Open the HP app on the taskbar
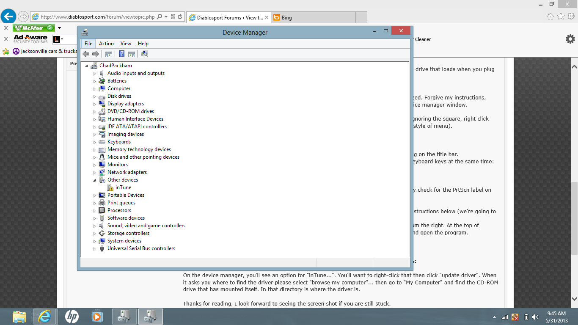 coord(72,317)
